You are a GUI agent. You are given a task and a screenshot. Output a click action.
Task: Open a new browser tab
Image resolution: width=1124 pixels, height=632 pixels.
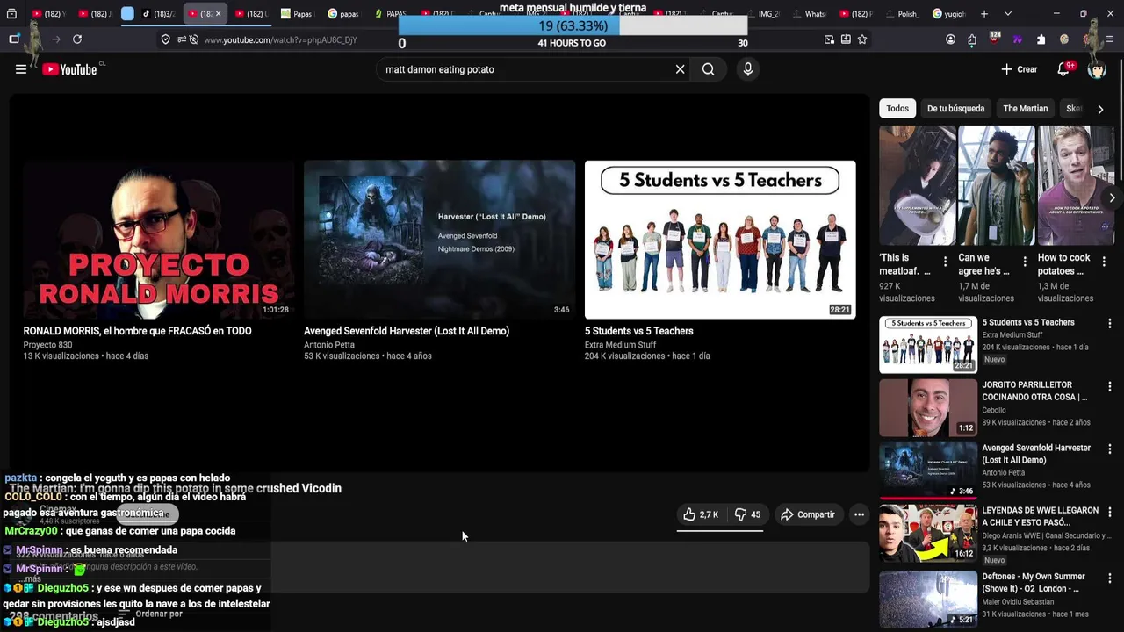[x=984, y=14]
